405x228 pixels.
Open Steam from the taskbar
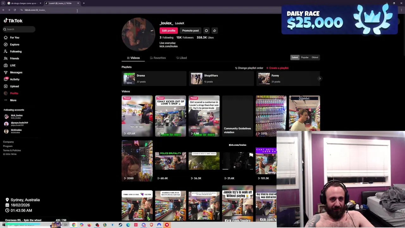click(x=120, y=225)
